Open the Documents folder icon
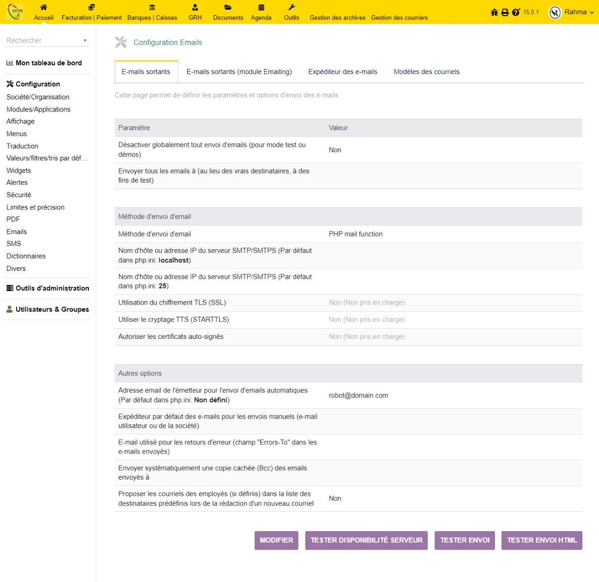The image size is (599, 582). pyautogui.click(x=228, y=8)
